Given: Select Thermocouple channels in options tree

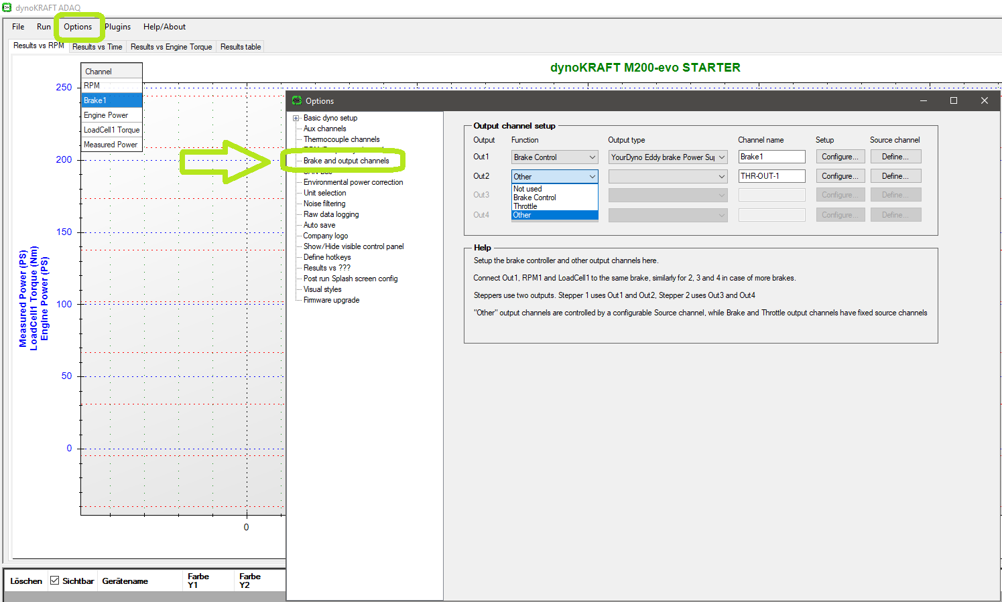Looking at the screenshot, I should 341,139.
